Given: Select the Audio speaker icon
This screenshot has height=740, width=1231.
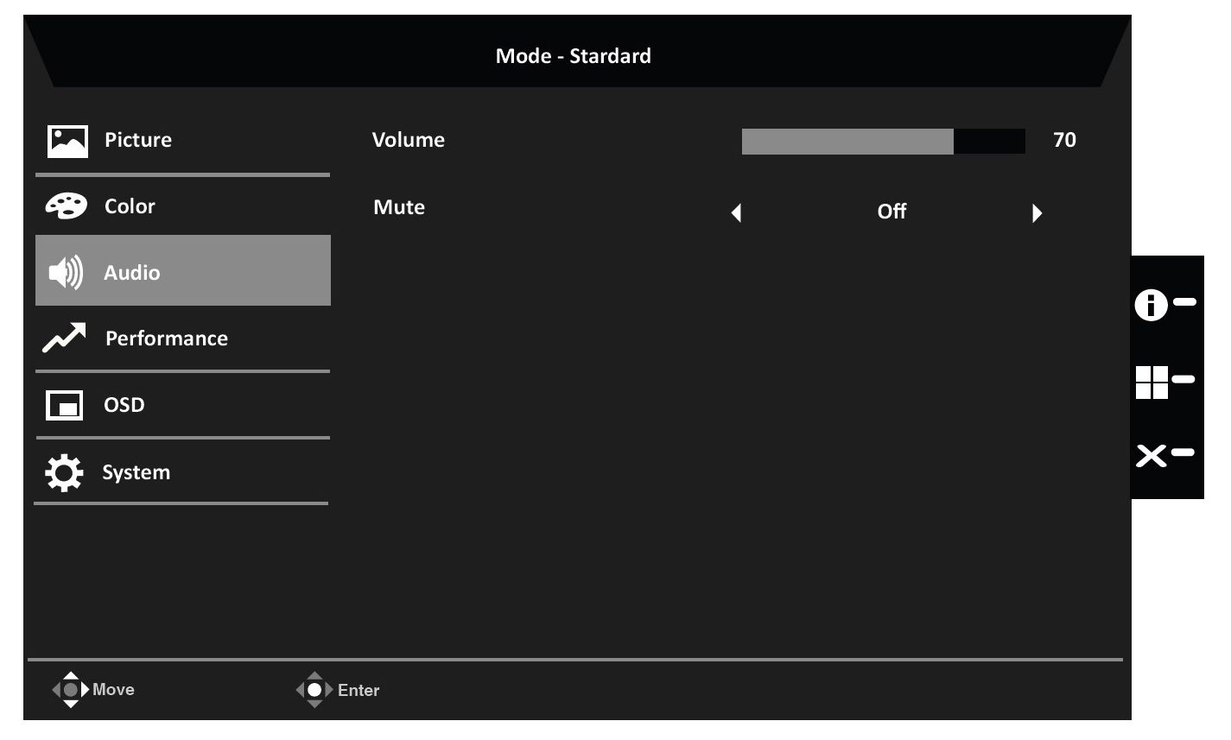Looking at the screenshot, I should (x=66, y=273).
